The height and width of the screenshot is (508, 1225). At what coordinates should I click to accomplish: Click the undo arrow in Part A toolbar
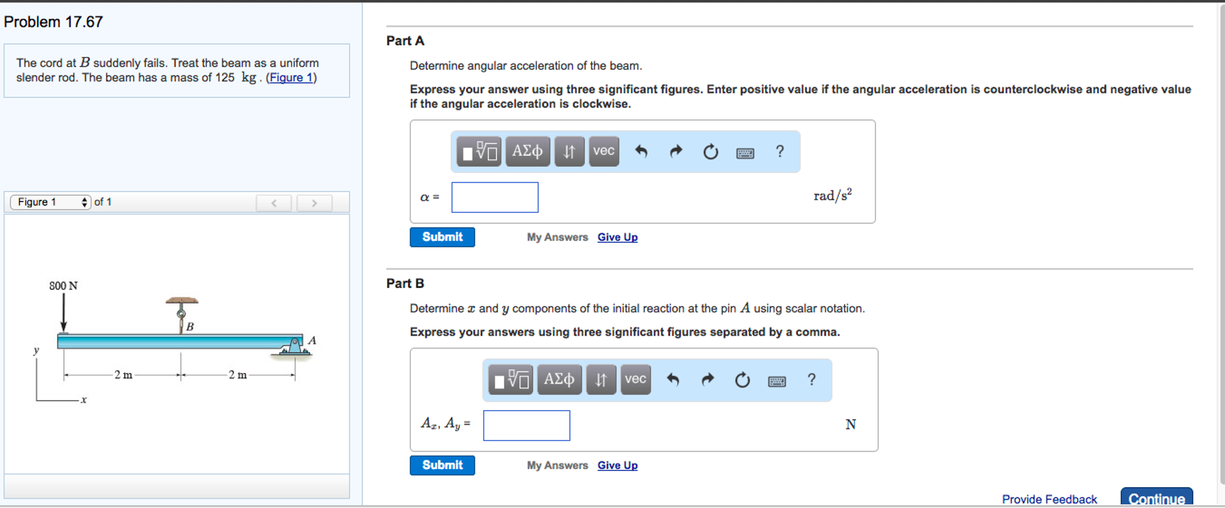click(641, 152)
